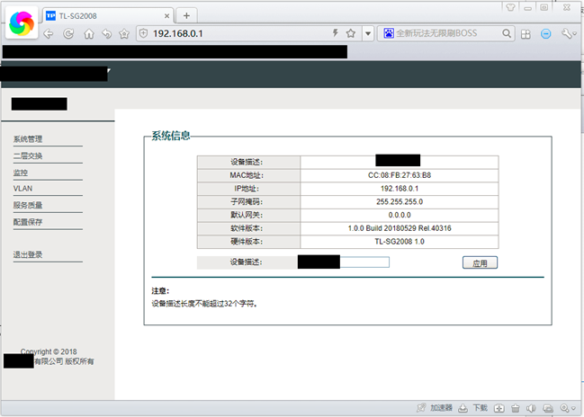584x417 pixels.
Task: Click the undo close tab icon
Action: [x=107, y=34]
